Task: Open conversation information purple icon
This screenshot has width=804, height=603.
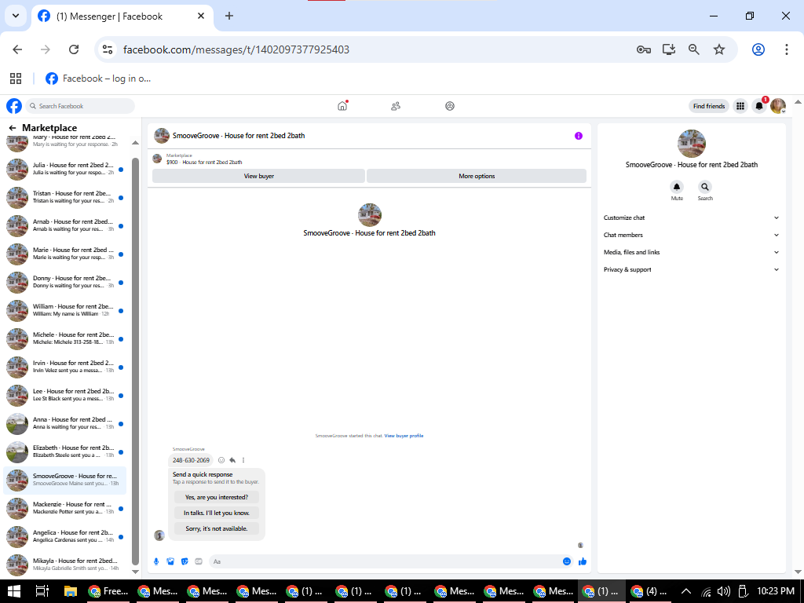Action: pos(579,136)
